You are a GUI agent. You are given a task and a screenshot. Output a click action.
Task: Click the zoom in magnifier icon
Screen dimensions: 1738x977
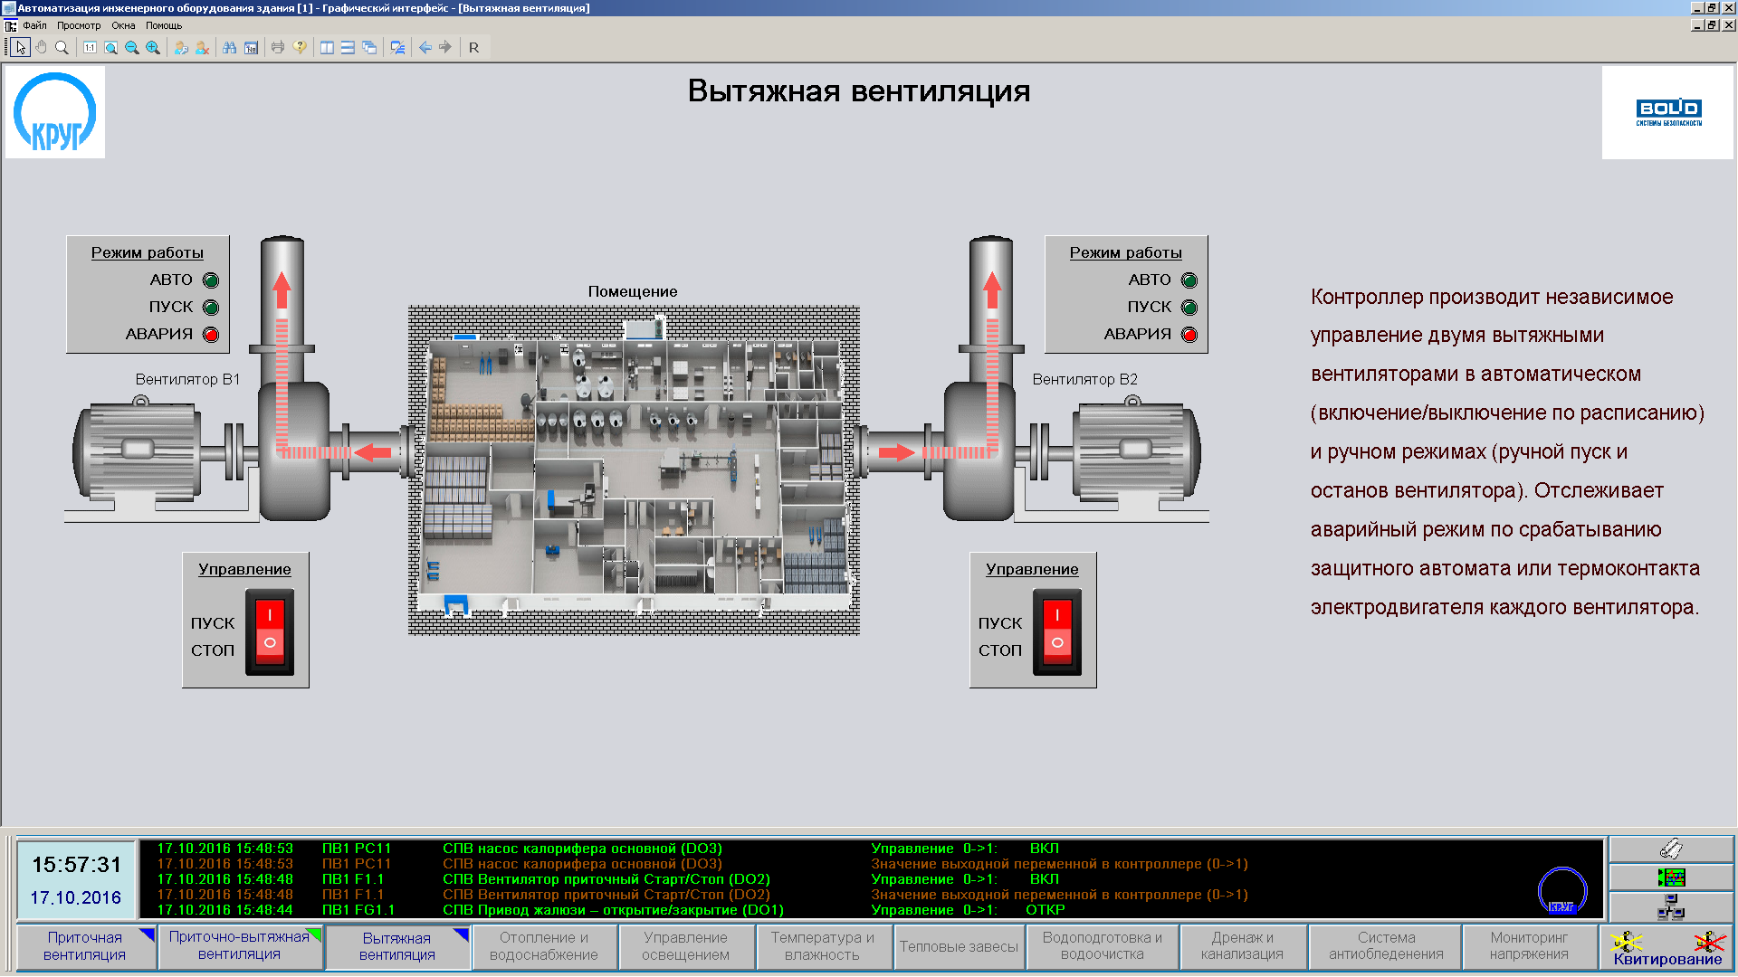coord(153,47)
